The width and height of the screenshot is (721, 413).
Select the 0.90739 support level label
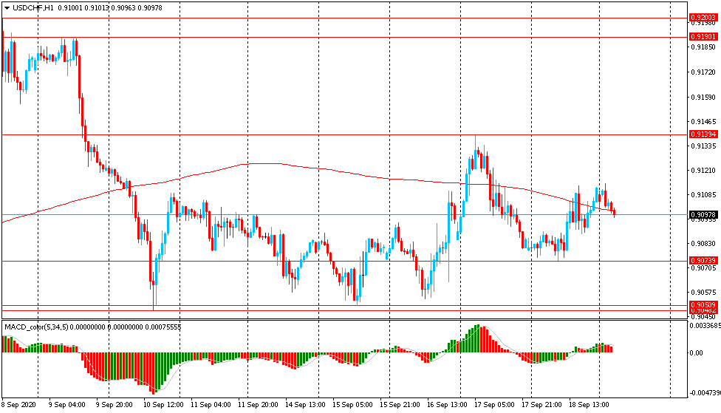pos(704,261)
